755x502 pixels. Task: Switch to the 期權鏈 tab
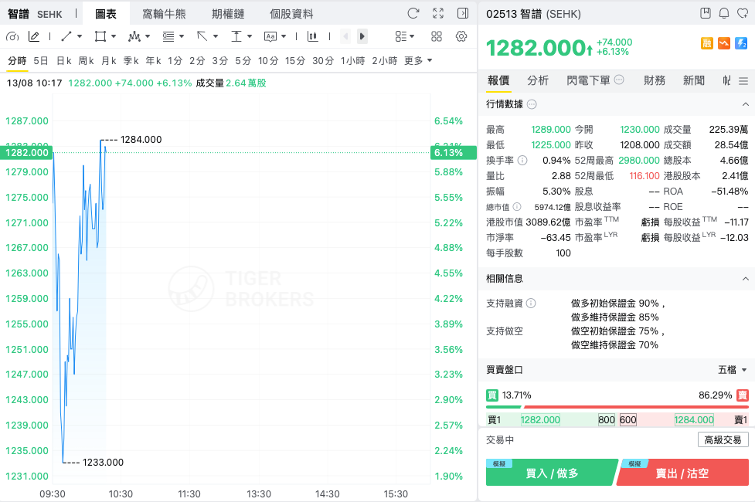(x=228, y=14)
